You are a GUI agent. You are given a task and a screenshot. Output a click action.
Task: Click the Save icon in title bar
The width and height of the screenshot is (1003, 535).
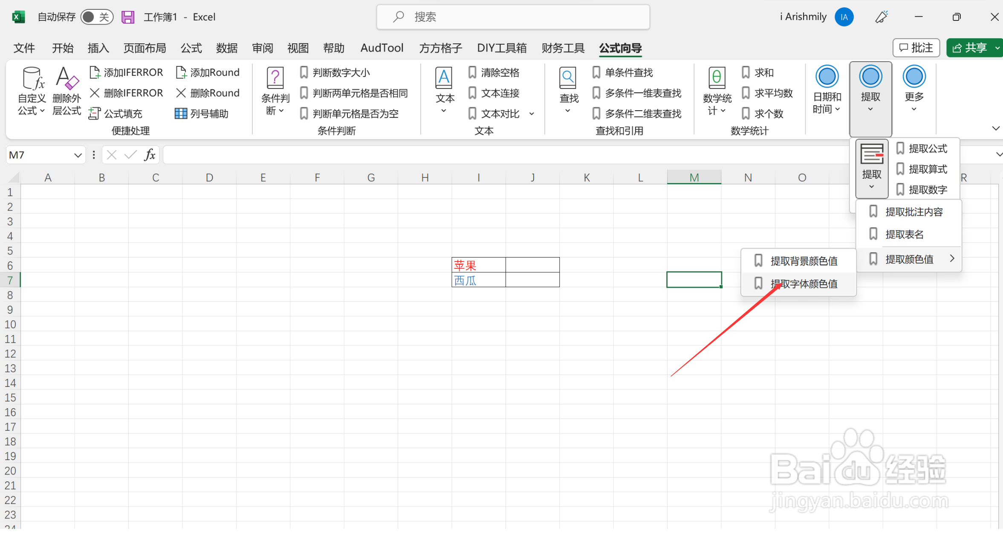click(x=128, y=17)
